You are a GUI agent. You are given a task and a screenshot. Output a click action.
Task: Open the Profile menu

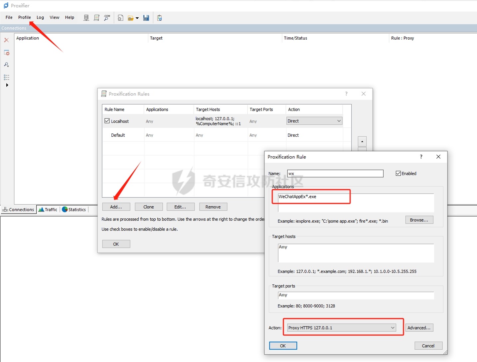(24, 17)
